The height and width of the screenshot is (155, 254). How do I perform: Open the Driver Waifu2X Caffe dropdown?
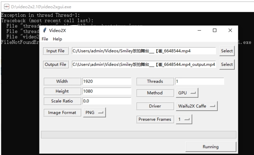tap(197, 106)
